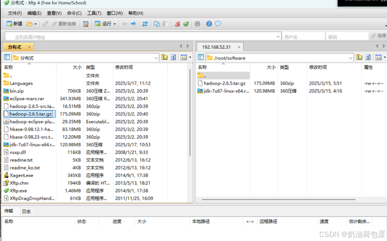
Task: Close the 192.168.52.31 tab
Action: 239,47
